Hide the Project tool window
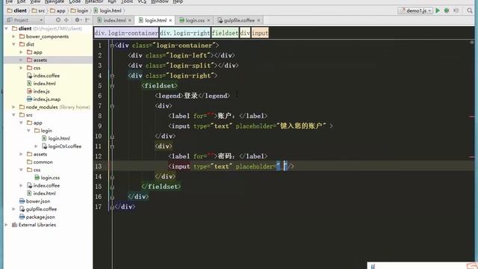Viewport: 478px width, 269px height. 87,20
